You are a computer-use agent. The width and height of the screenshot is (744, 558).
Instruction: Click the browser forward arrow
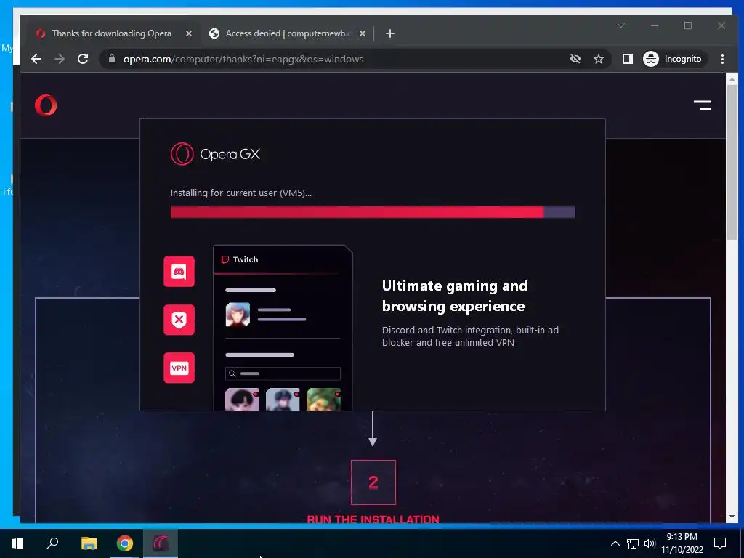point(60,59)
